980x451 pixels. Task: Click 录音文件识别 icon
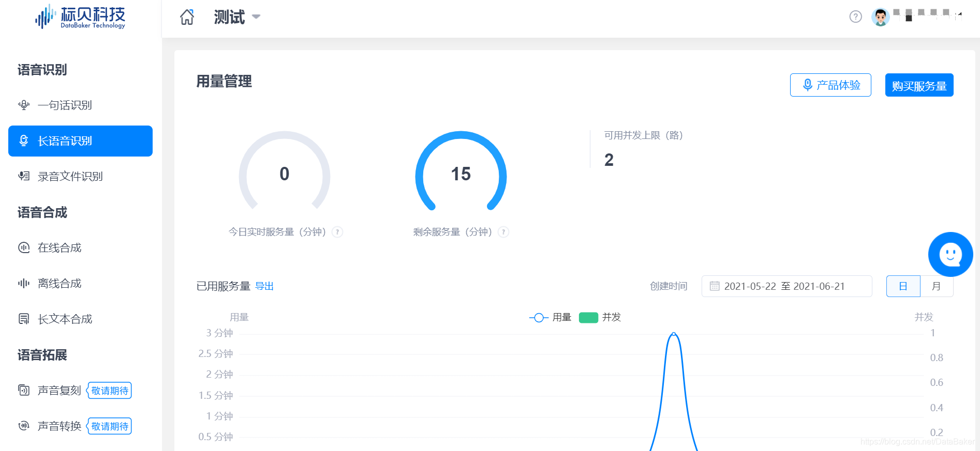click(24, 176)
